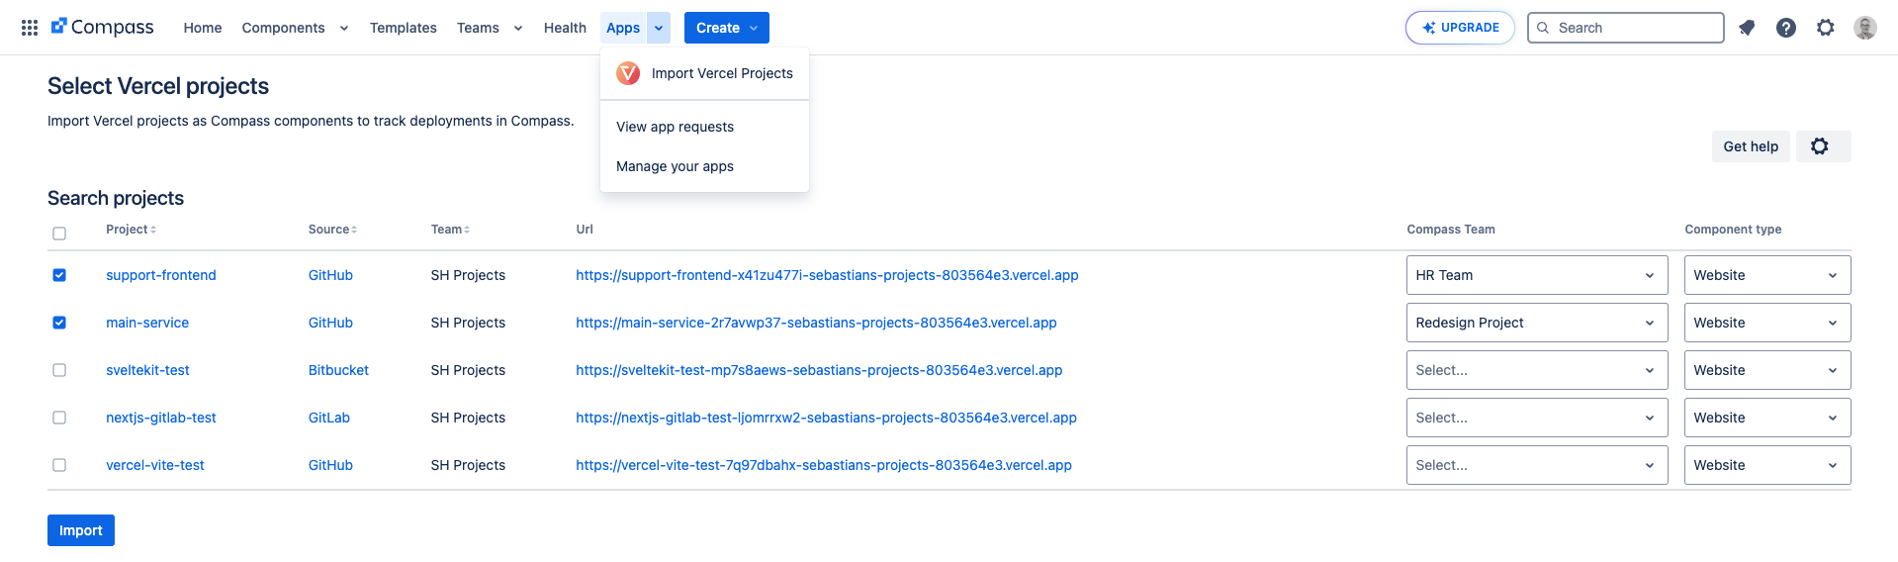Viewport: 1898px width, 562px height.
Task: Open HR Team Compass Team dropdown
Action: 1537,275
